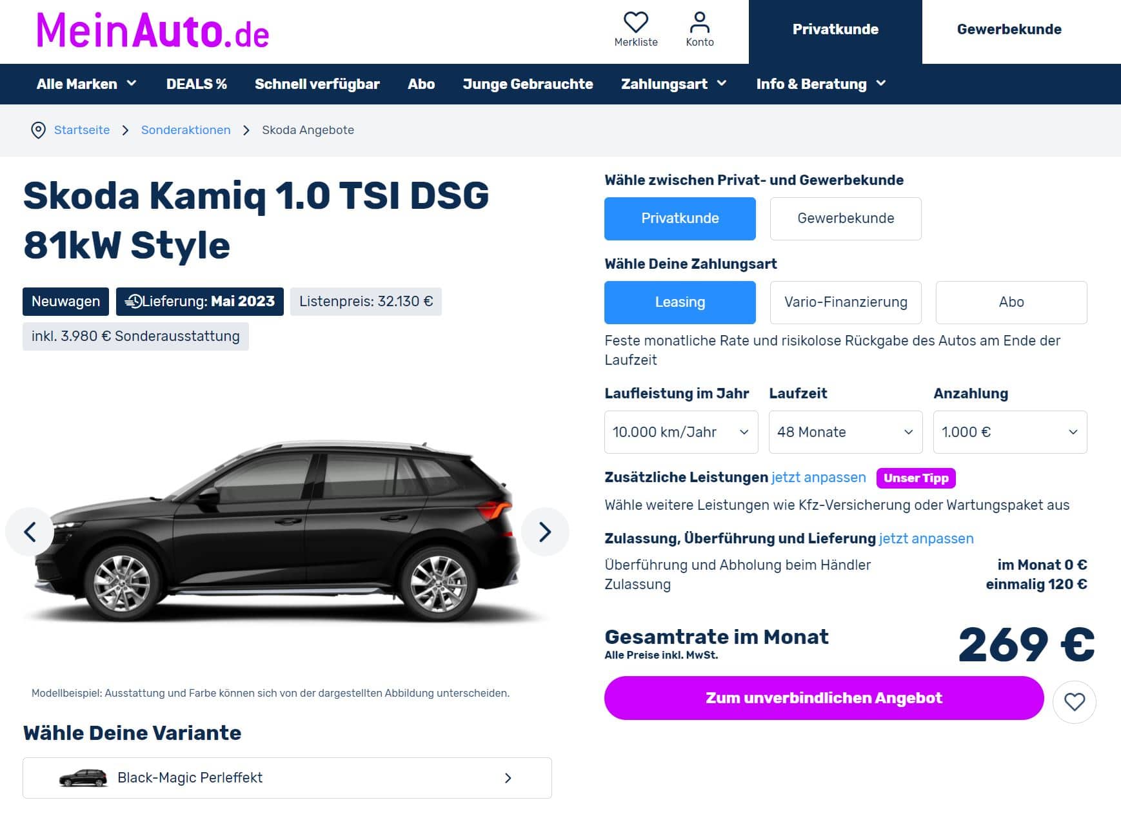Expand the Info & Beratung menu
The width and height of the screenshot is (1121, 816).
coord(821,84)
